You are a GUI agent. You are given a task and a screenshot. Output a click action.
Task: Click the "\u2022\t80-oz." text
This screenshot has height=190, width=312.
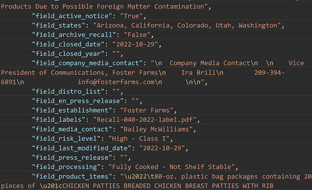click(150, 176)
